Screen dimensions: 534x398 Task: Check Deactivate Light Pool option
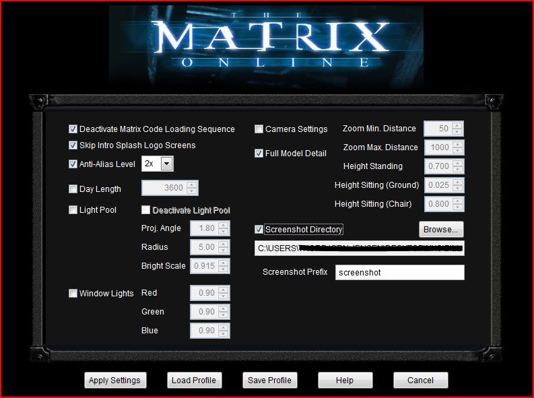(145, 210)
